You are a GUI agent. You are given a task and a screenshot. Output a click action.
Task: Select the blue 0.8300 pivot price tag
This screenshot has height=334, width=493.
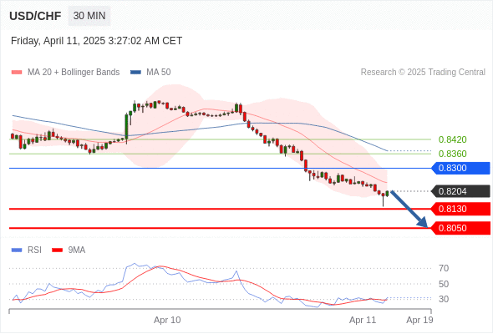coord(460,168)
